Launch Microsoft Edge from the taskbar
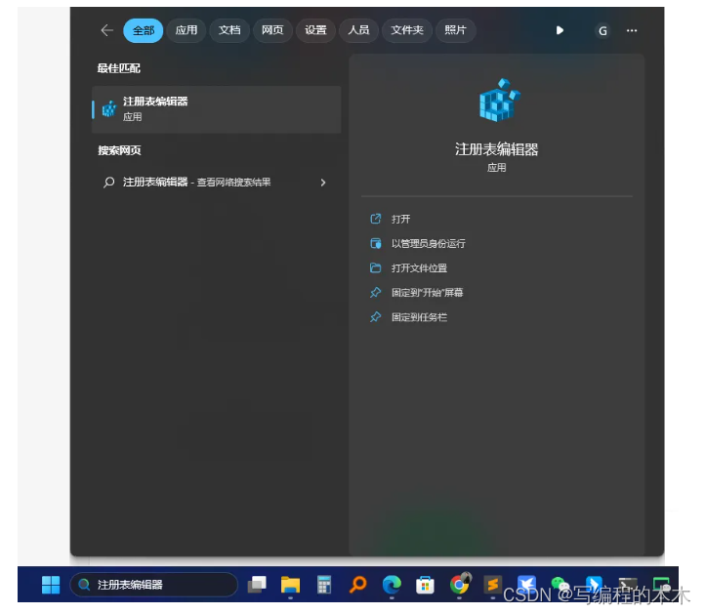706x614 pixels. pos(392,585)
